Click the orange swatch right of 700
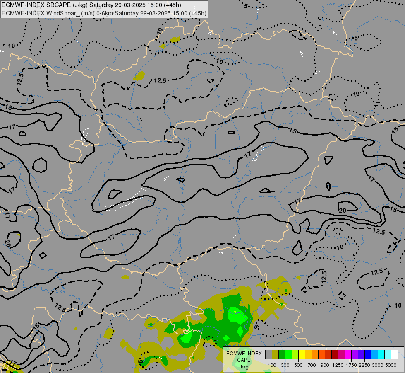The image size is (405, 373). pyautogui.click(x=315, y=354)
